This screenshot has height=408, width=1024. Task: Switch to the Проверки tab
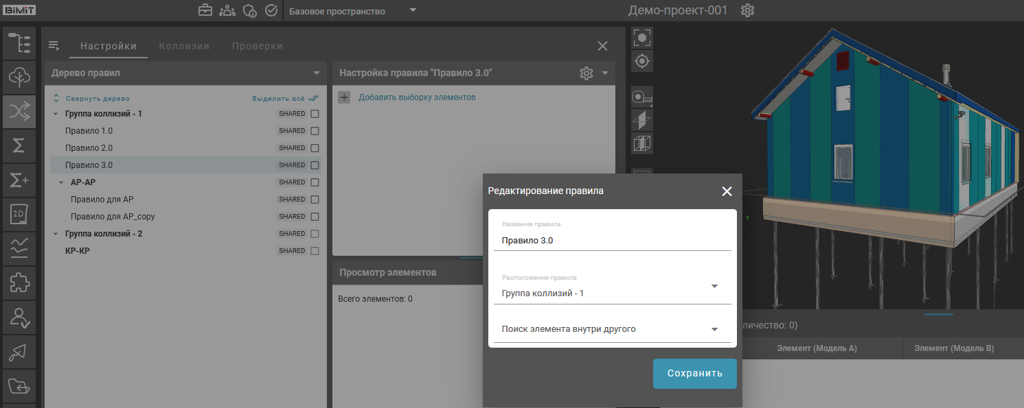[x=258, y=46]
